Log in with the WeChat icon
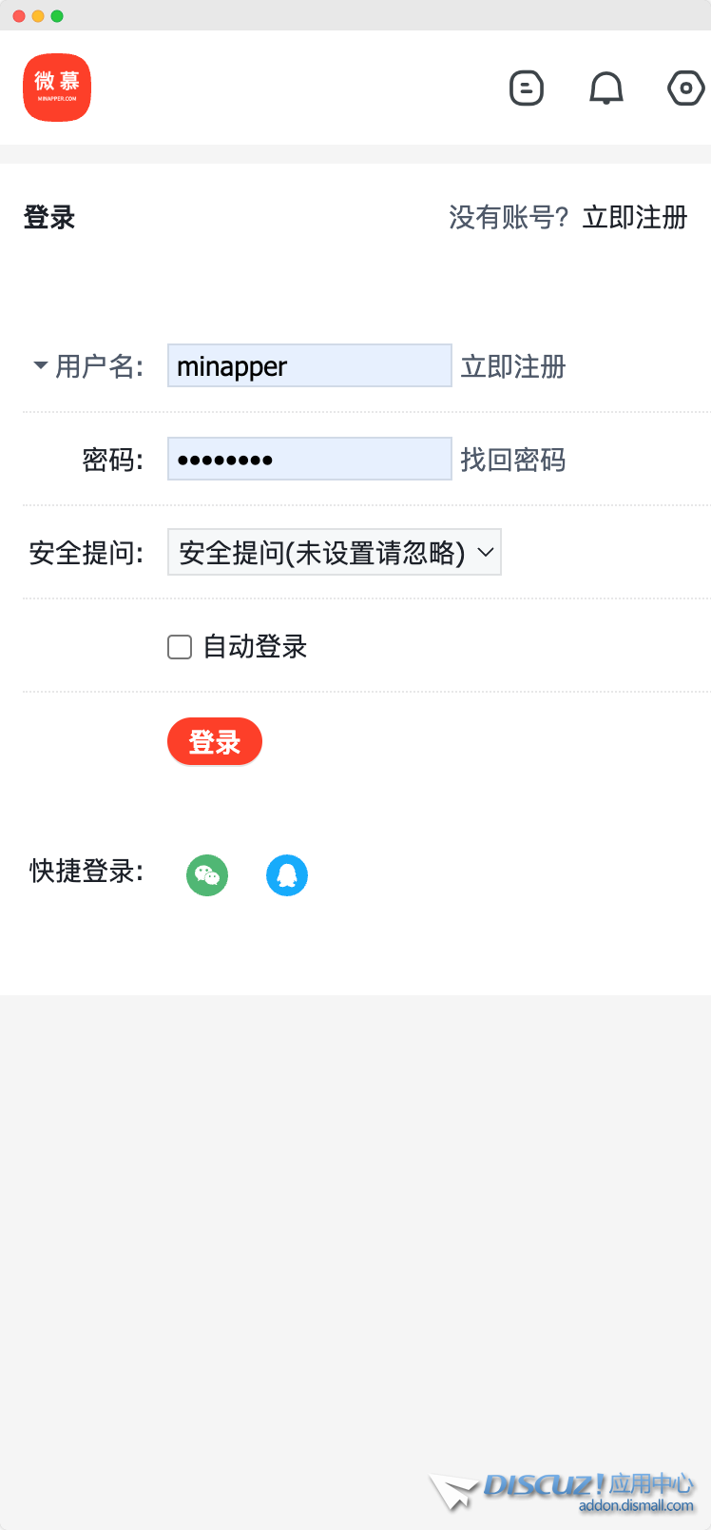Screen dimensions: 711x1530 (x=207, y=875)
